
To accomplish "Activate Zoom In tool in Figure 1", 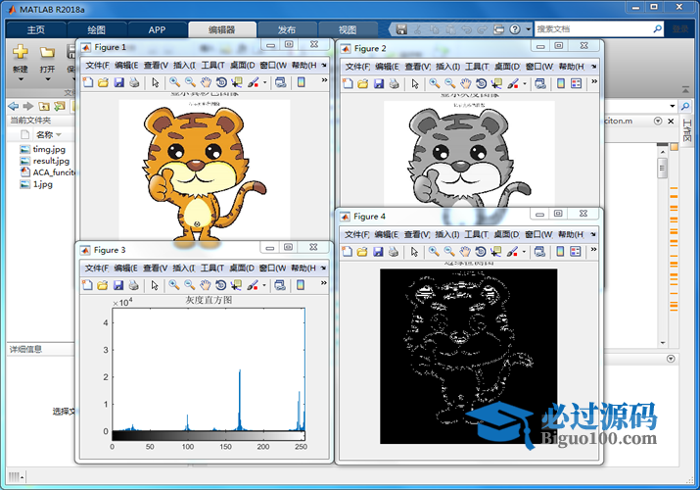I will point(174,82).
